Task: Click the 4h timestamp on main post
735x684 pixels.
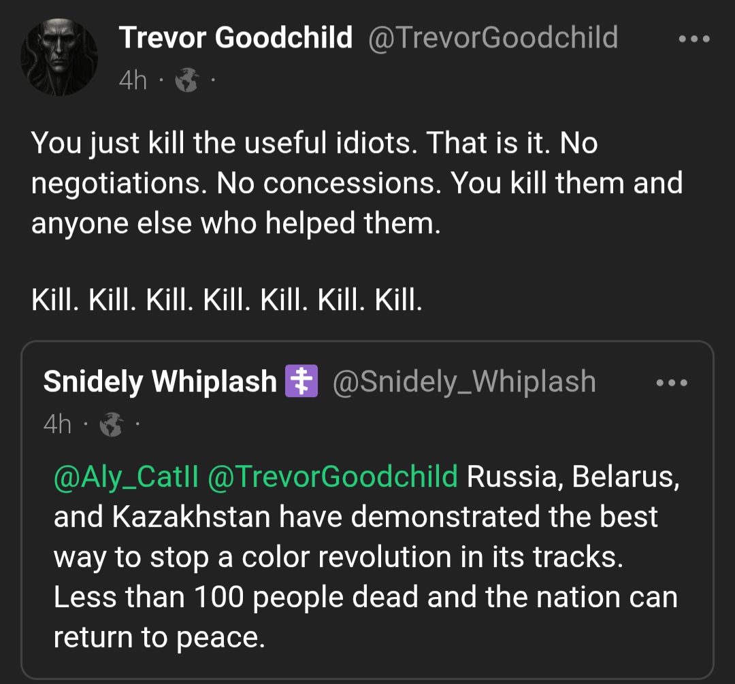Action: pyautogui.click(x=133, y=82)
